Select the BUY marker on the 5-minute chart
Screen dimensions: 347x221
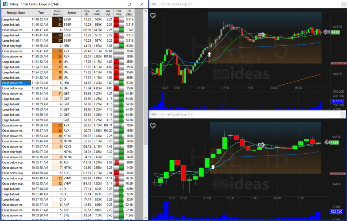[262, 34]
